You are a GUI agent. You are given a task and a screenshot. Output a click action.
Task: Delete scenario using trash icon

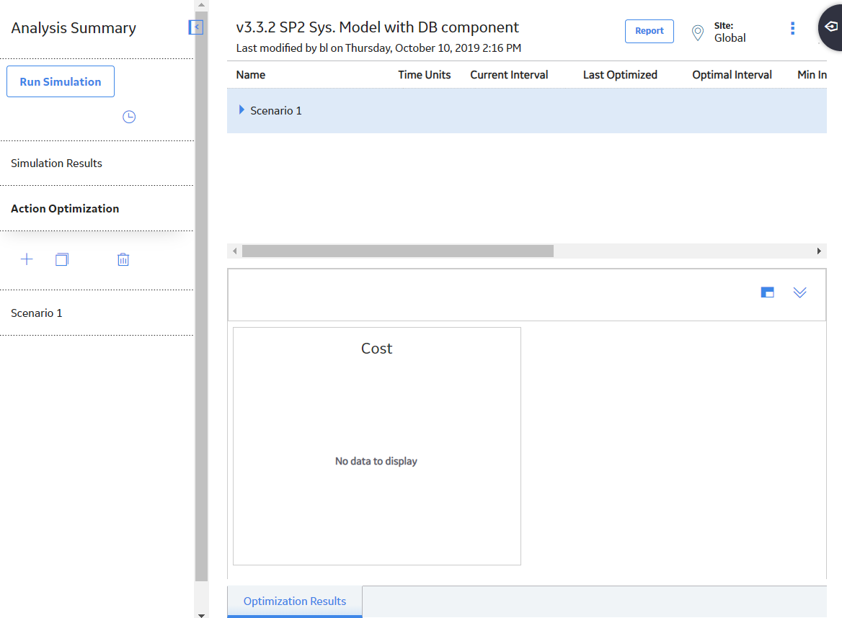(123, 259)
